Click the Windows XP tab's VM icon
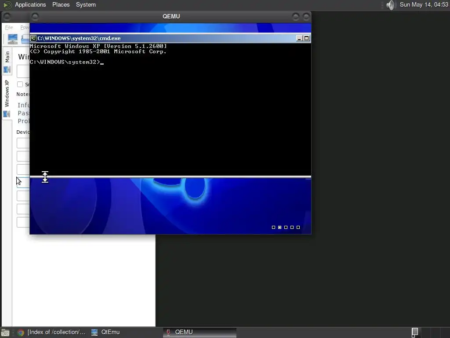The image size is (450, 338). coord(7,114)
